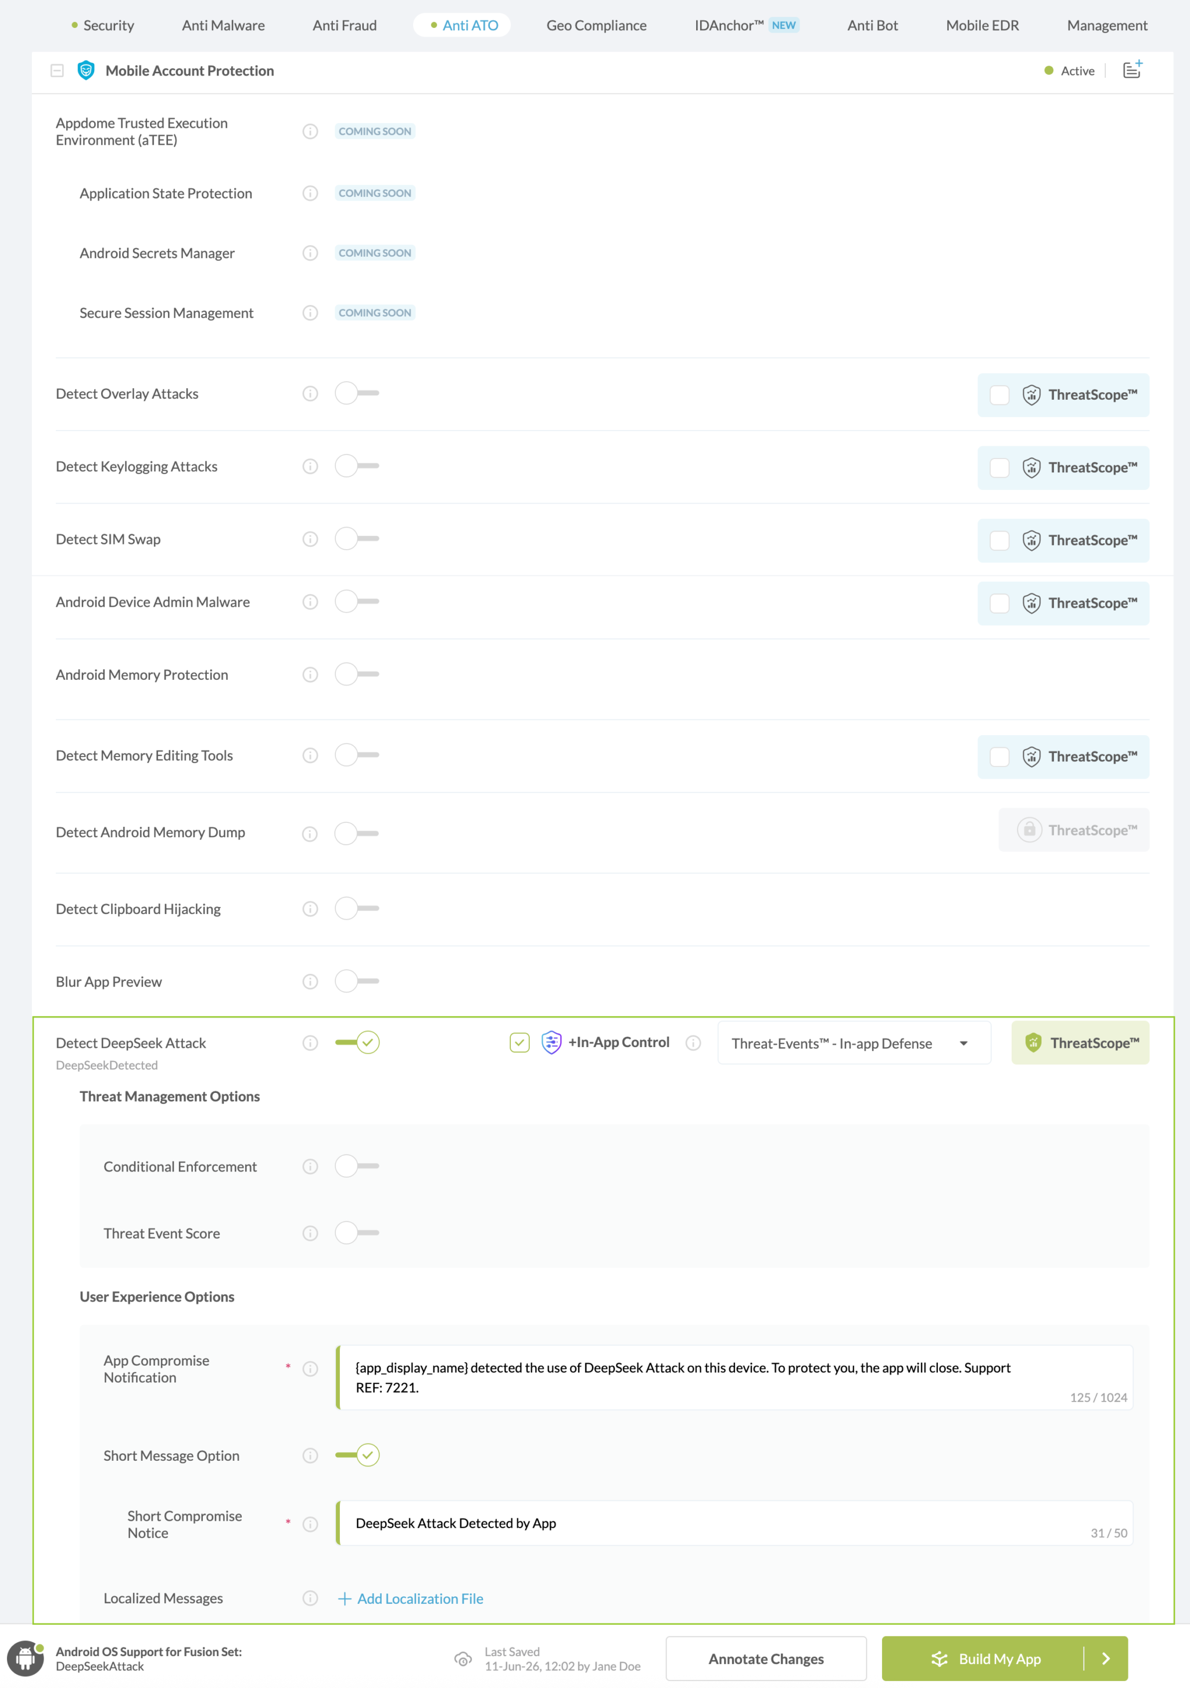This screenshot has height=1688, width=1190.
Task: Show info icon next to In-App Control
Action: tap(693, 1043)
